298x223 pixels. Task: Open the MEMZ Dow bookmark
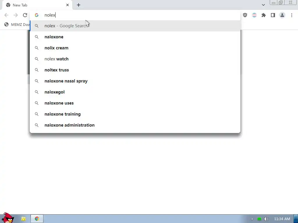tap(17, 24)
